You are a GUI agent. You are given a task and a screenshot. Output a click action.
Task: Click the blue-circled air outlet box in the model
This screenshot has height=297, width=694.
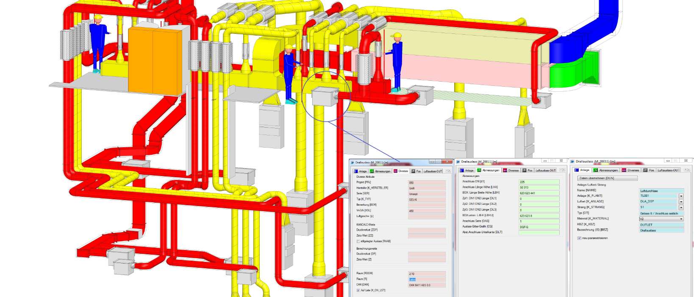[324, 96]
